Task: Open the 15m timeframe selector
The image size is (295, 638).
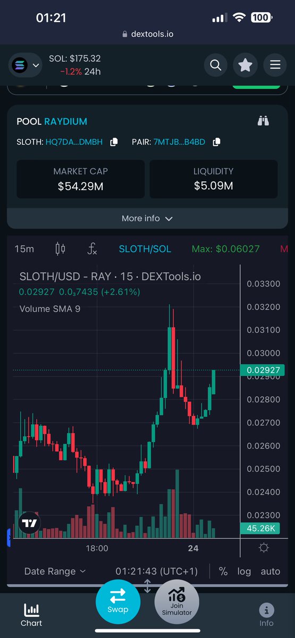Action: [24, 249]
